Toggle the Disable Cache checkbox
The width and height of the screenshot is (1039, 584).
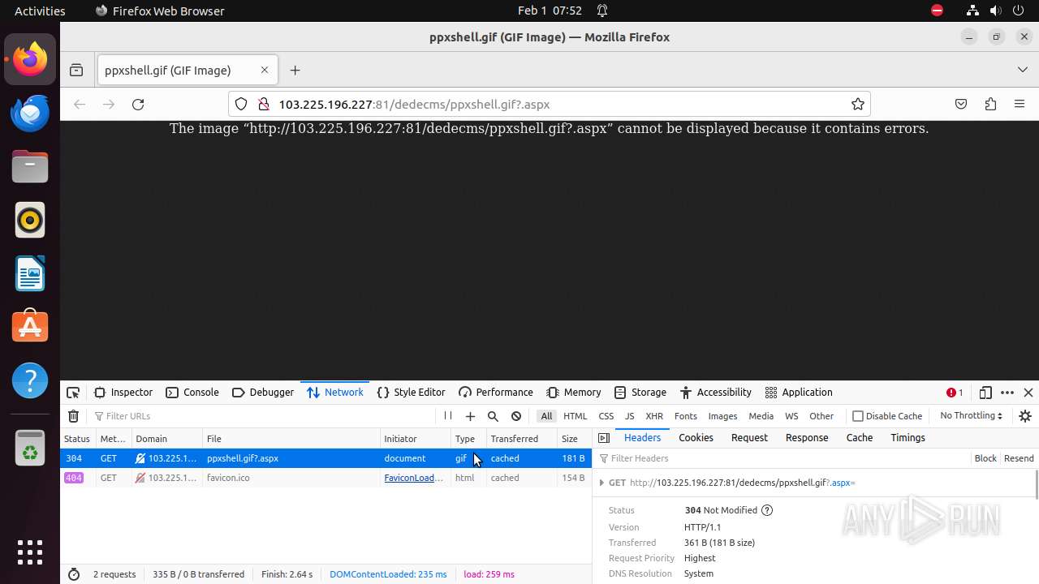858,416
